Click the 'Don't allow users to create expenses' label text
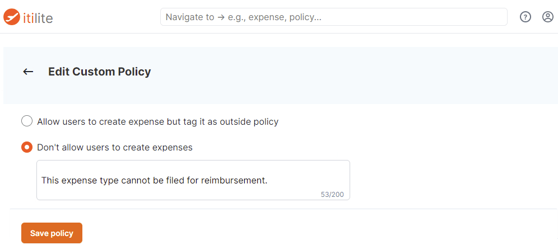558x250 pixels. point(115,148)
